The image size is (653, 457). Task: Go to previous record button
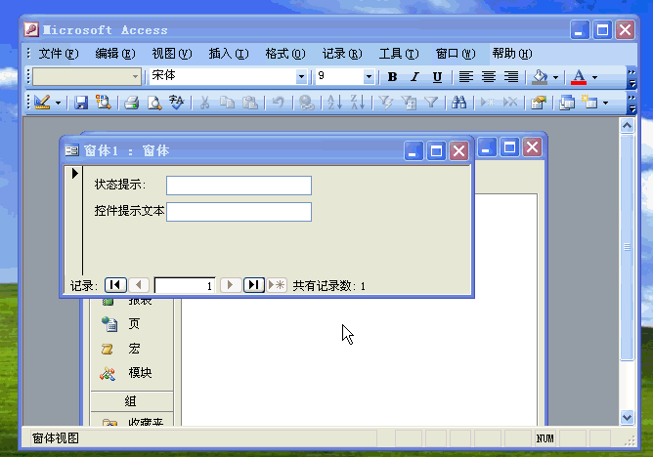pyautogui.click(x=139, y=285)
